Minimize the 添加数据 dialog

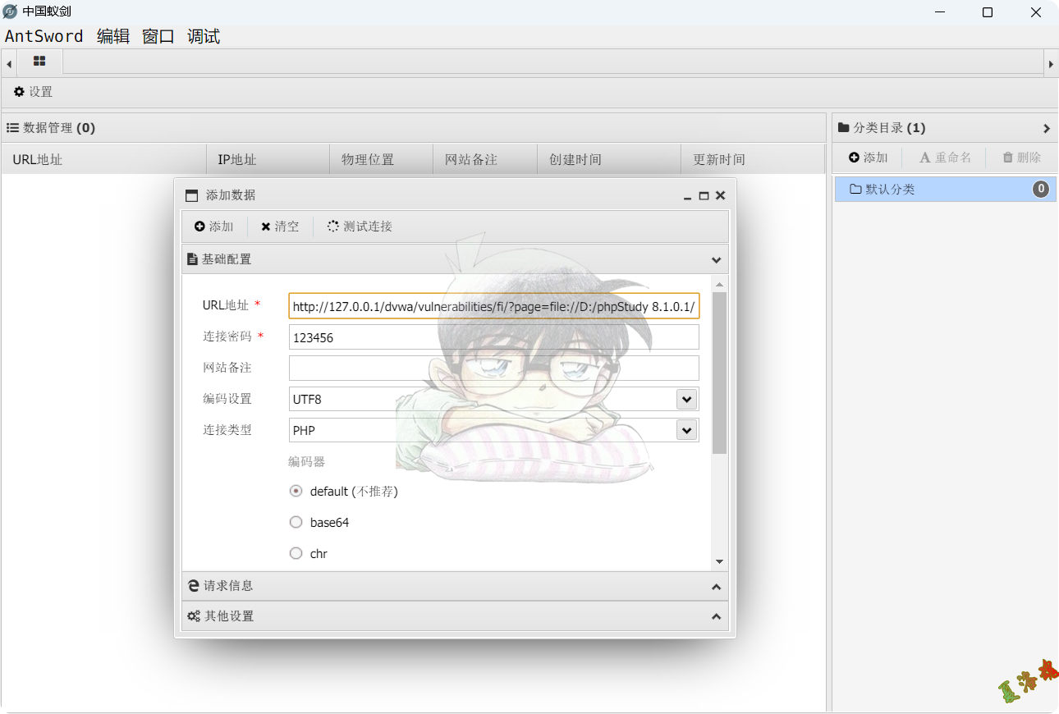(688, 196)
